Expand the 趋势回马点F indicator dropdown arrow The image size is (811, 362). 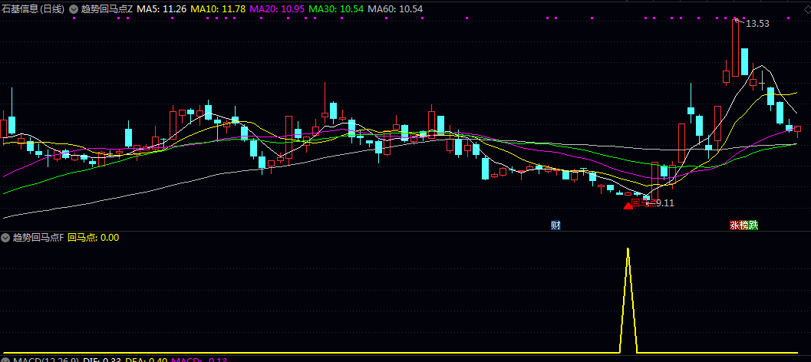[6, 238]
